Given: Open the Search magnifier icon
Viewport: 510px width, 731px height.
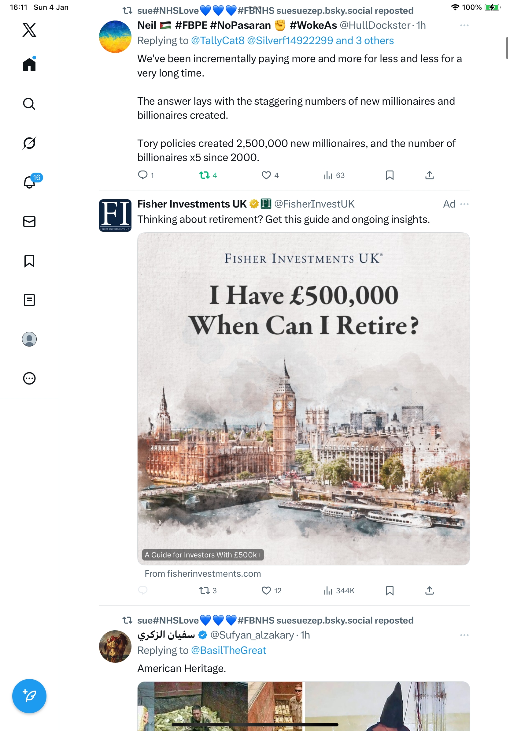Looking at the screenshot, I should tap(29, 104).
